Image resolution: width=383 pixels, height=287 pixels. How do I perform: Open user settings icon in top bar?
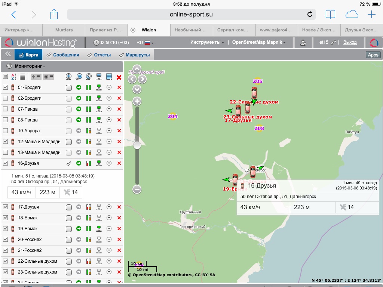303,43
